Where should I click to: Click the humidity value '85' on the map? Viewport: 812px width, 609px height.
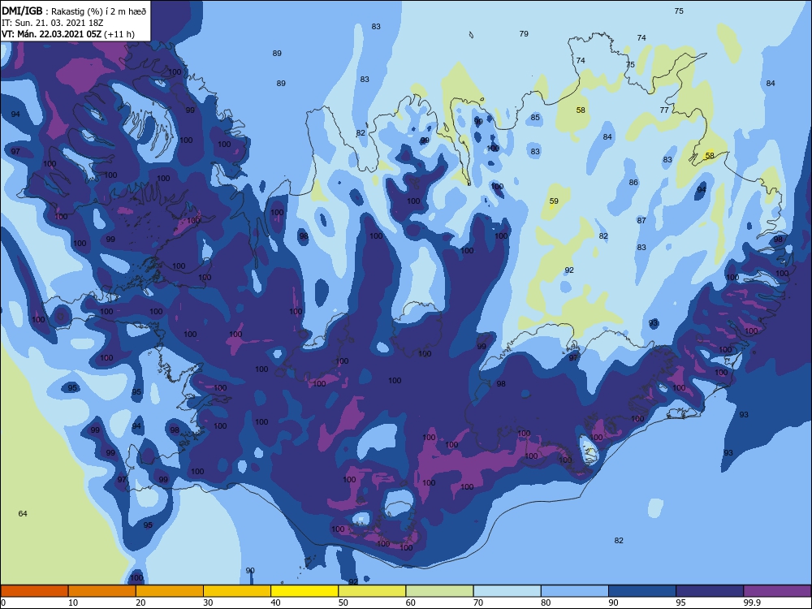pyautogui.click(x=535, y=118)
